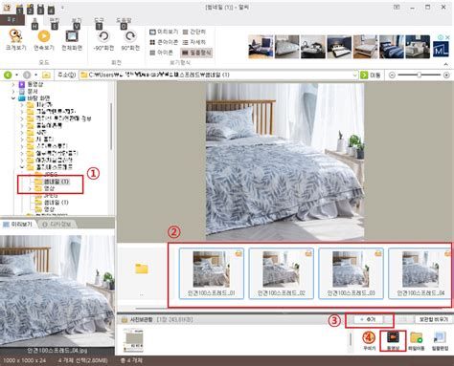Click the ALSee app icon in title bar
This screenshot has width=454, height=366.
(7, 7)
